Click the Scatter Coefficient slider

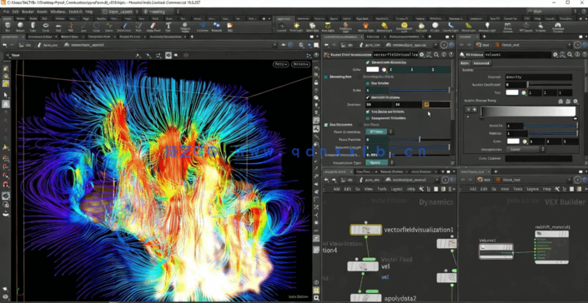(x=550, y=85)
